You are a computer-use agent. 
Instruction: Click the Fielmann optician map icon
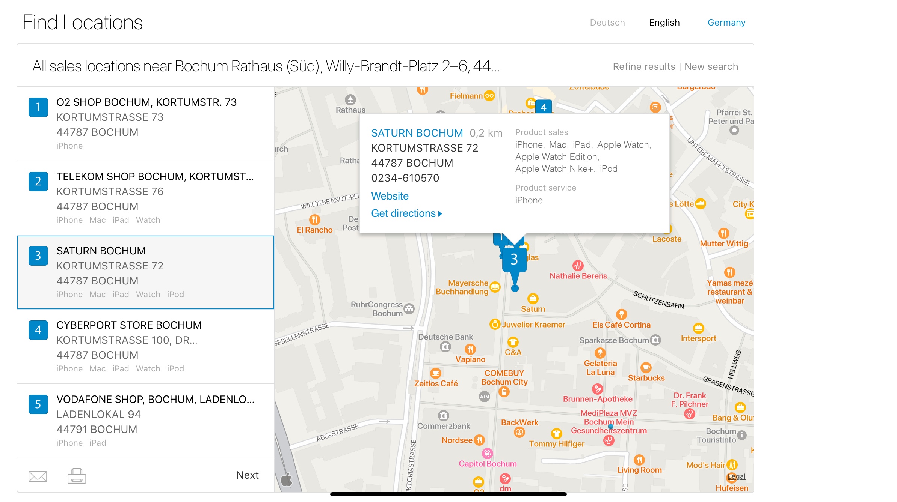coord(489,96)
